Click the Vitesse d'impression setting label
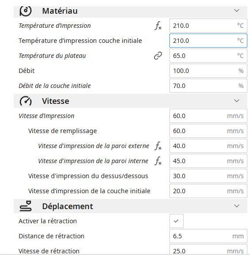This screenshot has height=256, width=250. pos(46,116)
